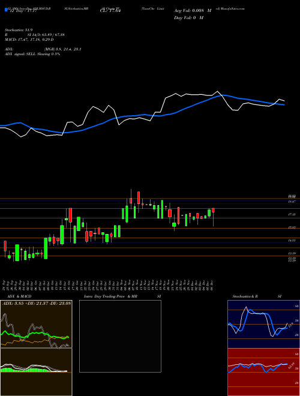Click the (MGR) 3.8, 21.4, 23.1 values

pos(62,49)
